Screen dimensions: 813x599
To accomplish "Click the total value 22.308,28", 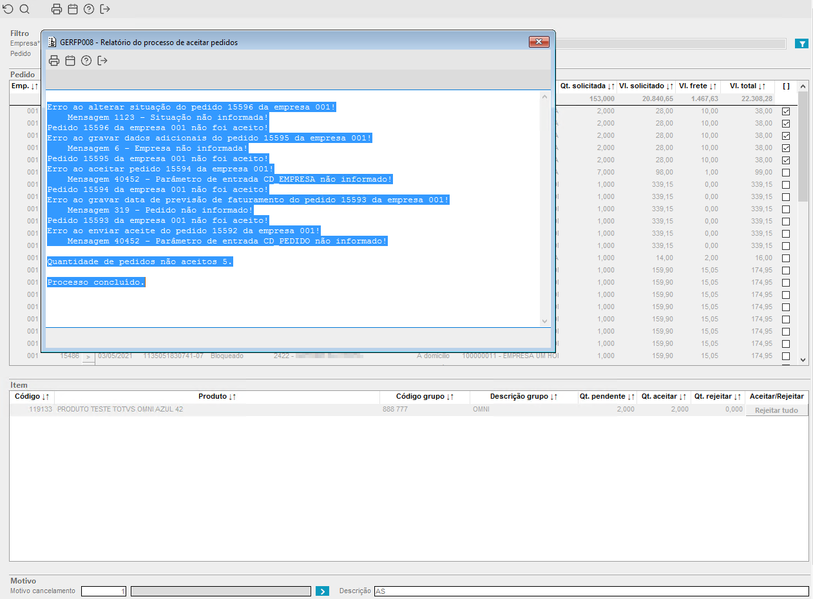I will pos(756,99).
